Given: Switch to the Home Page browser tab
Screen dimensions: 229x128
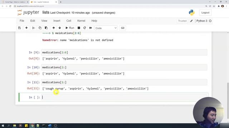Looking at the screenshot, I should click(15, 2).
